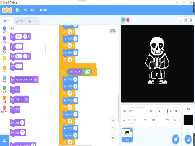This screenshot has height=146, width=195.
Task: Set sprite visibility to shown (eye icon)
Action: click(129, 120)
